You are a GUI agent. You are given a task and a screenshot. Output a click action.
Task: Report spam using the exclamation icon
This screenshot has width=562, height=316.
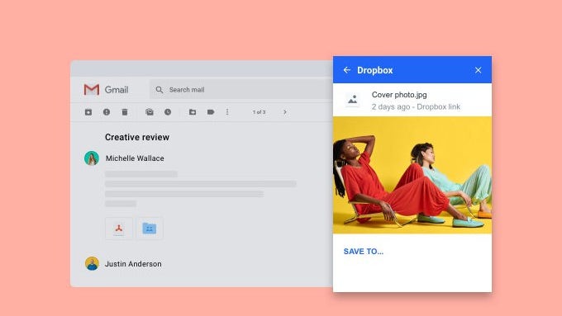[107, 112]
